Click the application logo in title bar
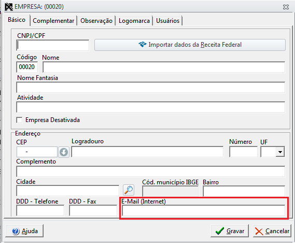This screenshot has width=295, height=243. [9, 7]
